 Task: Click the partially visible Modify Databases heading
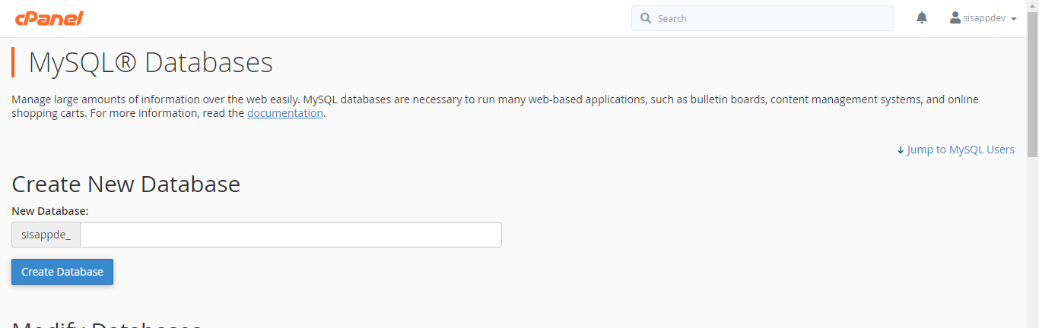pos(107,323)
